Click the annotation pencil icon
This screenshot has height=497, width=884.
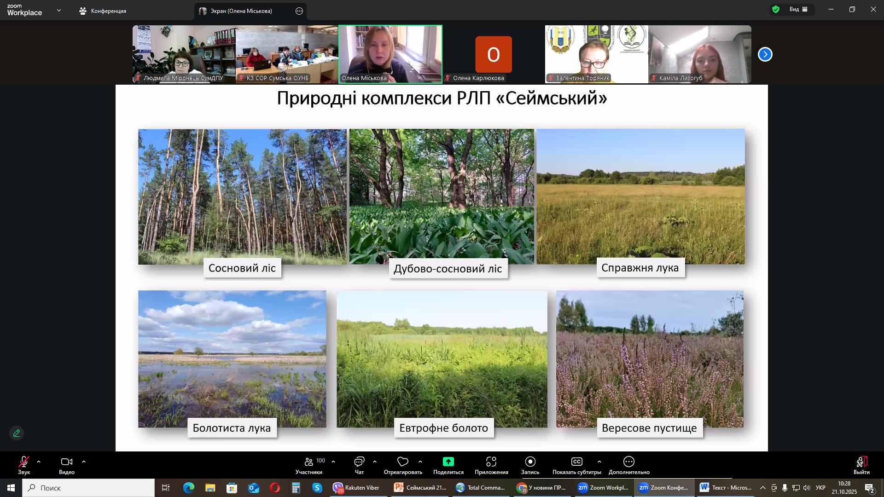(x=17, y=433)
